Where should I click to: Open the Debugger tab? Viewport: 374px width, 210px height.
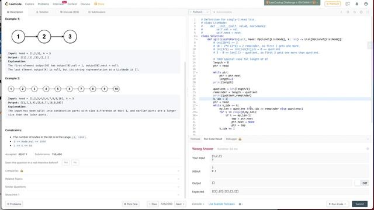pos(231,139)
